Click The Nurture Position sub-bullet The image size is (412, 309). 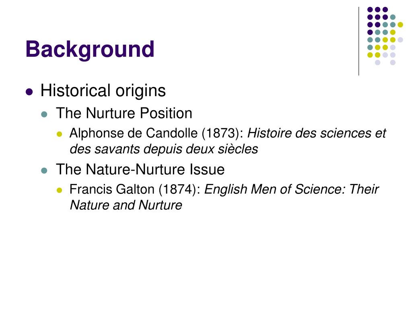(124, 113)
